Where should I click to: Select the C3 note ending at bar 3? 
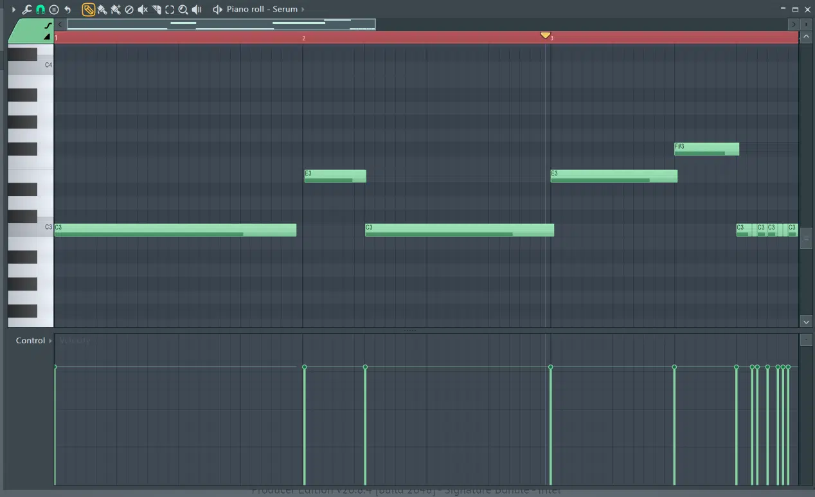coord(460,230)
